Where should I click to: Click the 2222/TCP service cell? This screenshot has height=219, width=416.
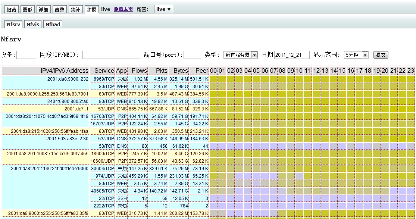[x=102, y=206]
